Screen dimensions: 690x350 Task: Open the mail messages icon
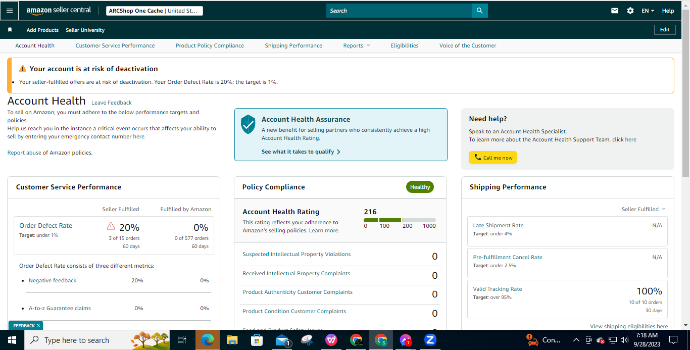click(615, 11)
